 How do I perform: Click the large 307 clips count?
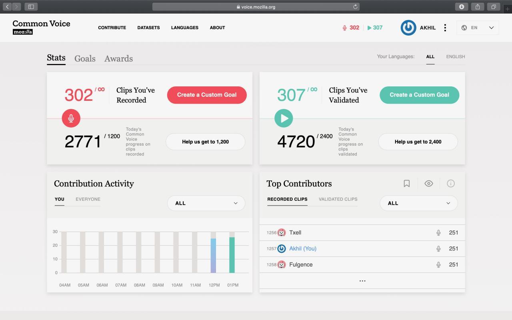pyautogui.click(x=291, y=95)
